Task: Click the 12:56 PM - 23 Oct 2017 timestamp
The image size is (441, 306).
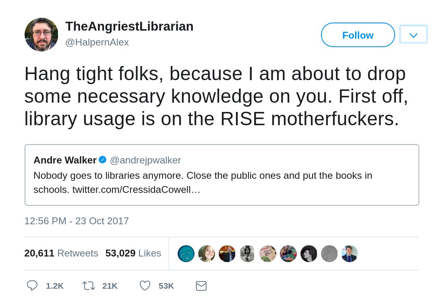Action: pos(77,221)
